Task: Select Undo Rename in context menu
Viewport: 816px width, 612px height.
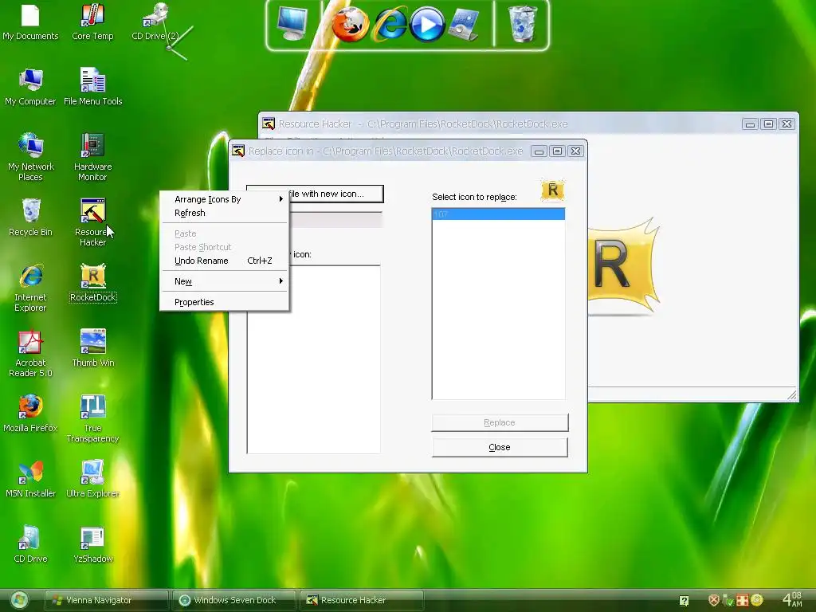Action: [x=224, y=261]
